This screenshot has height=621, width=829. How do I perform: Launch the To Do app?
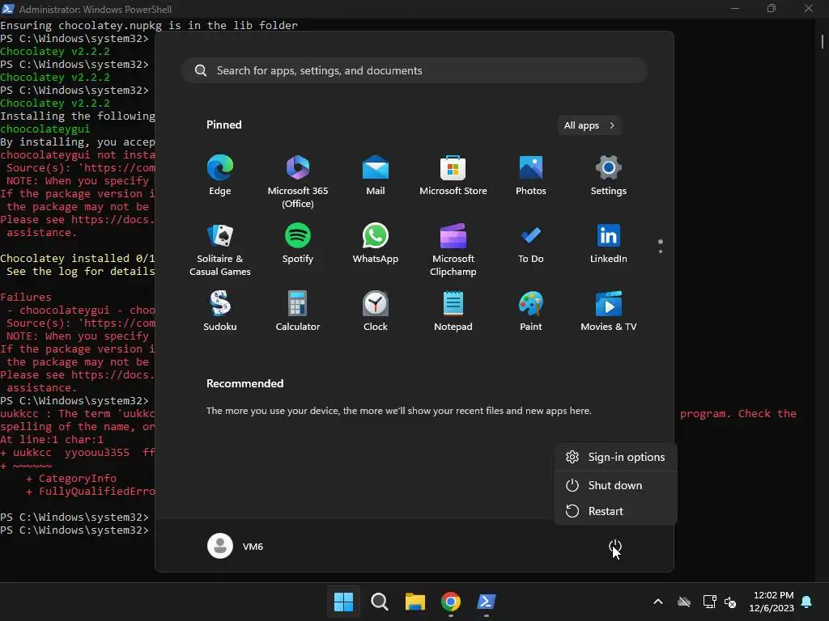[x=531, y=243]
